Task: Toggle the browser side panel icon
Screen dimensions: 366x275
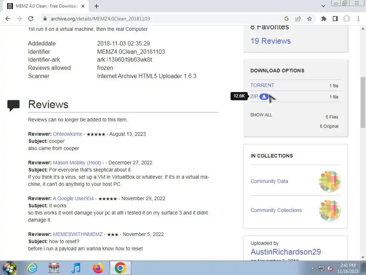Action: point(335,19)
